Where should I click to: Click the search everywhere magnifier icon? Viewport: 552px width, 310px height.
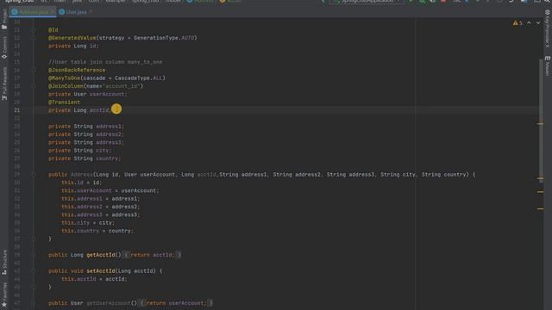click(548, 2)
